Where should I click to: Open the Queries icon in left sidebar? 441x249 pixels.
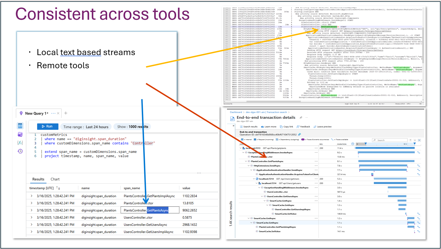click(20, 134)
